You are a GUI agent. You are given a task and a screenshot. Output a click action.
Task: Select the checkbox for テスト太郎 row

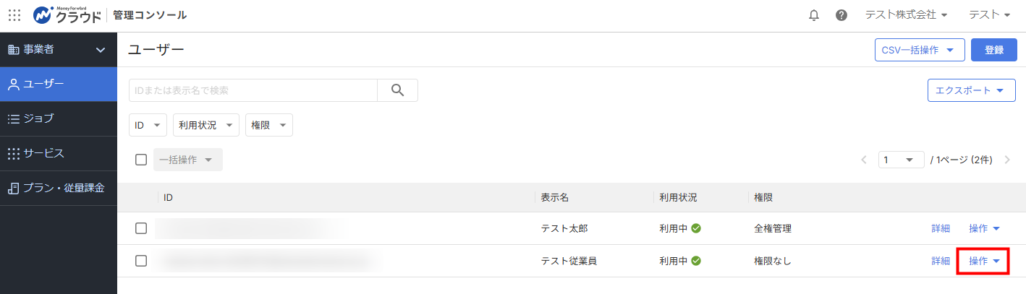(x=141, y=228)
